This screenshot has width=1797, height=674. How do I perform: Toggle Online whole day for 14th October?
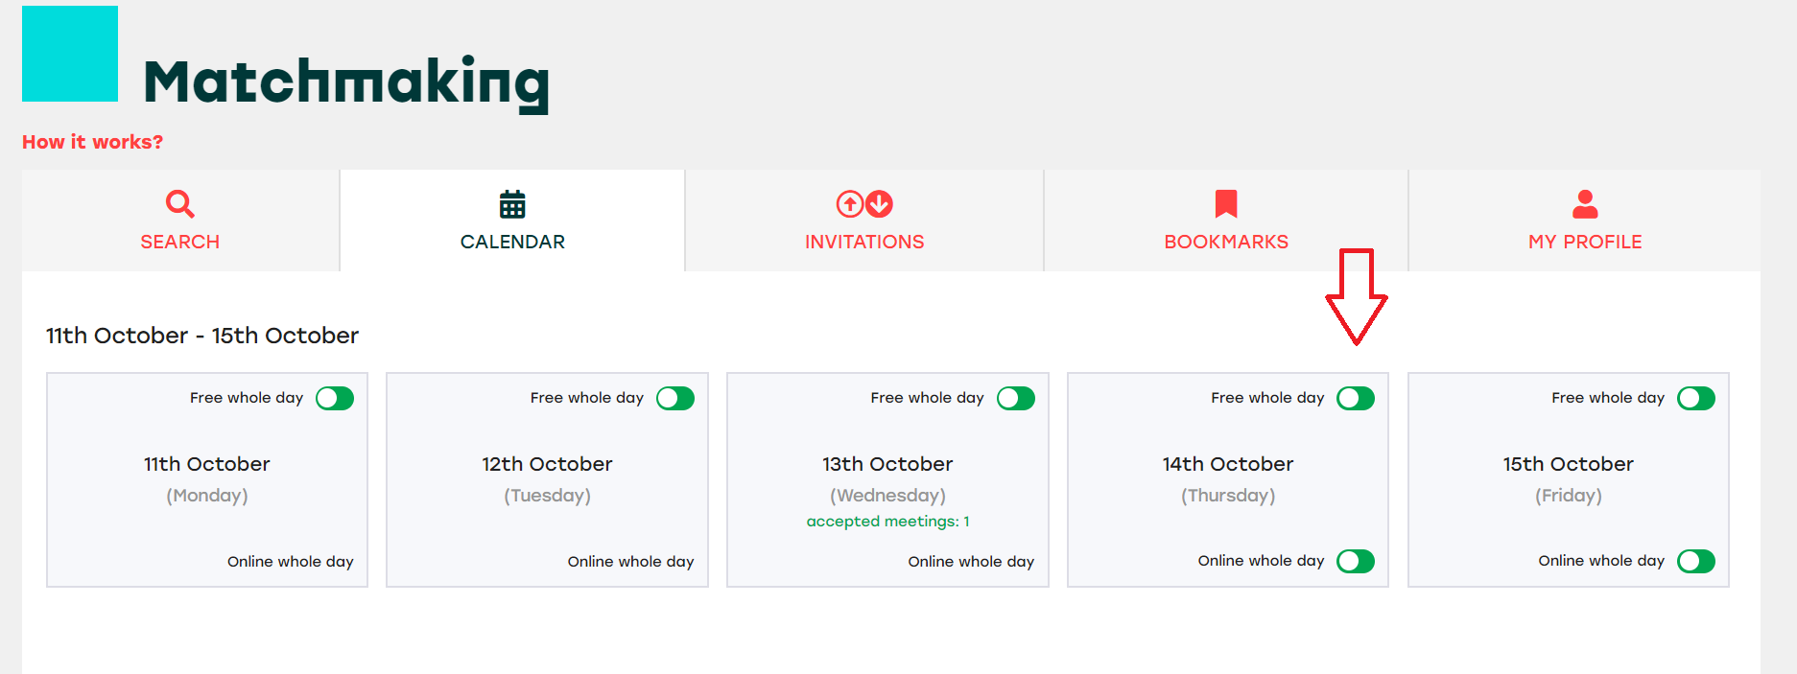[1356, 561]
